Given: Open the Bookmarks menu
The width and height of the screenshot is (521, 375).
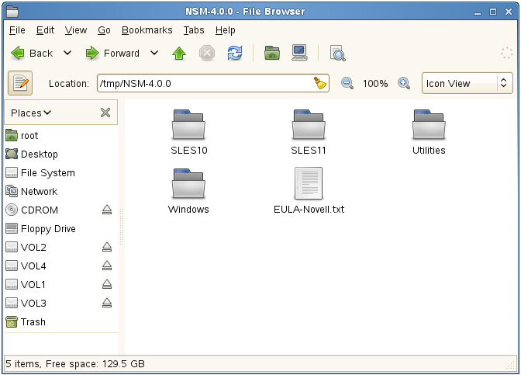Looking at the screenshot, I should click(147, 30).
